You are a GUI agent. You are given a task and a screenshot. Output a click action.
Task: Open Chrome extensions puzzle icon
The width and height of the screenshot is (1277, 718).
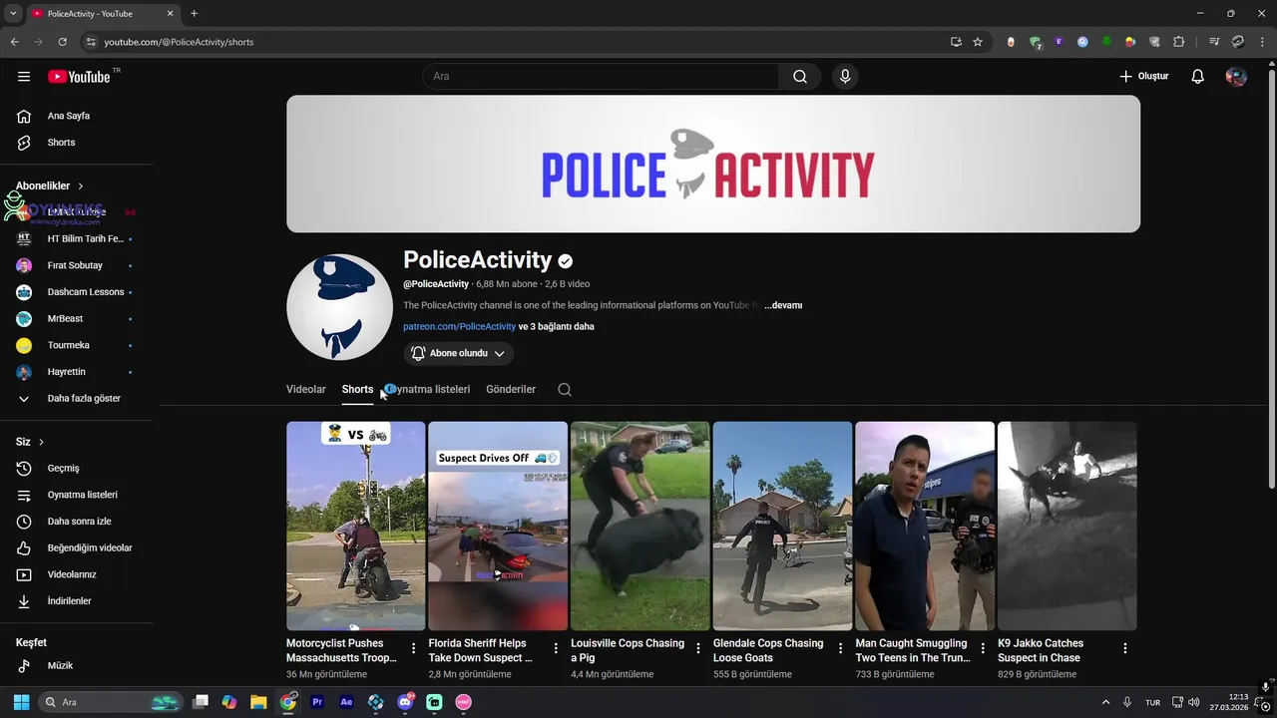click(x=1179, y=42)
